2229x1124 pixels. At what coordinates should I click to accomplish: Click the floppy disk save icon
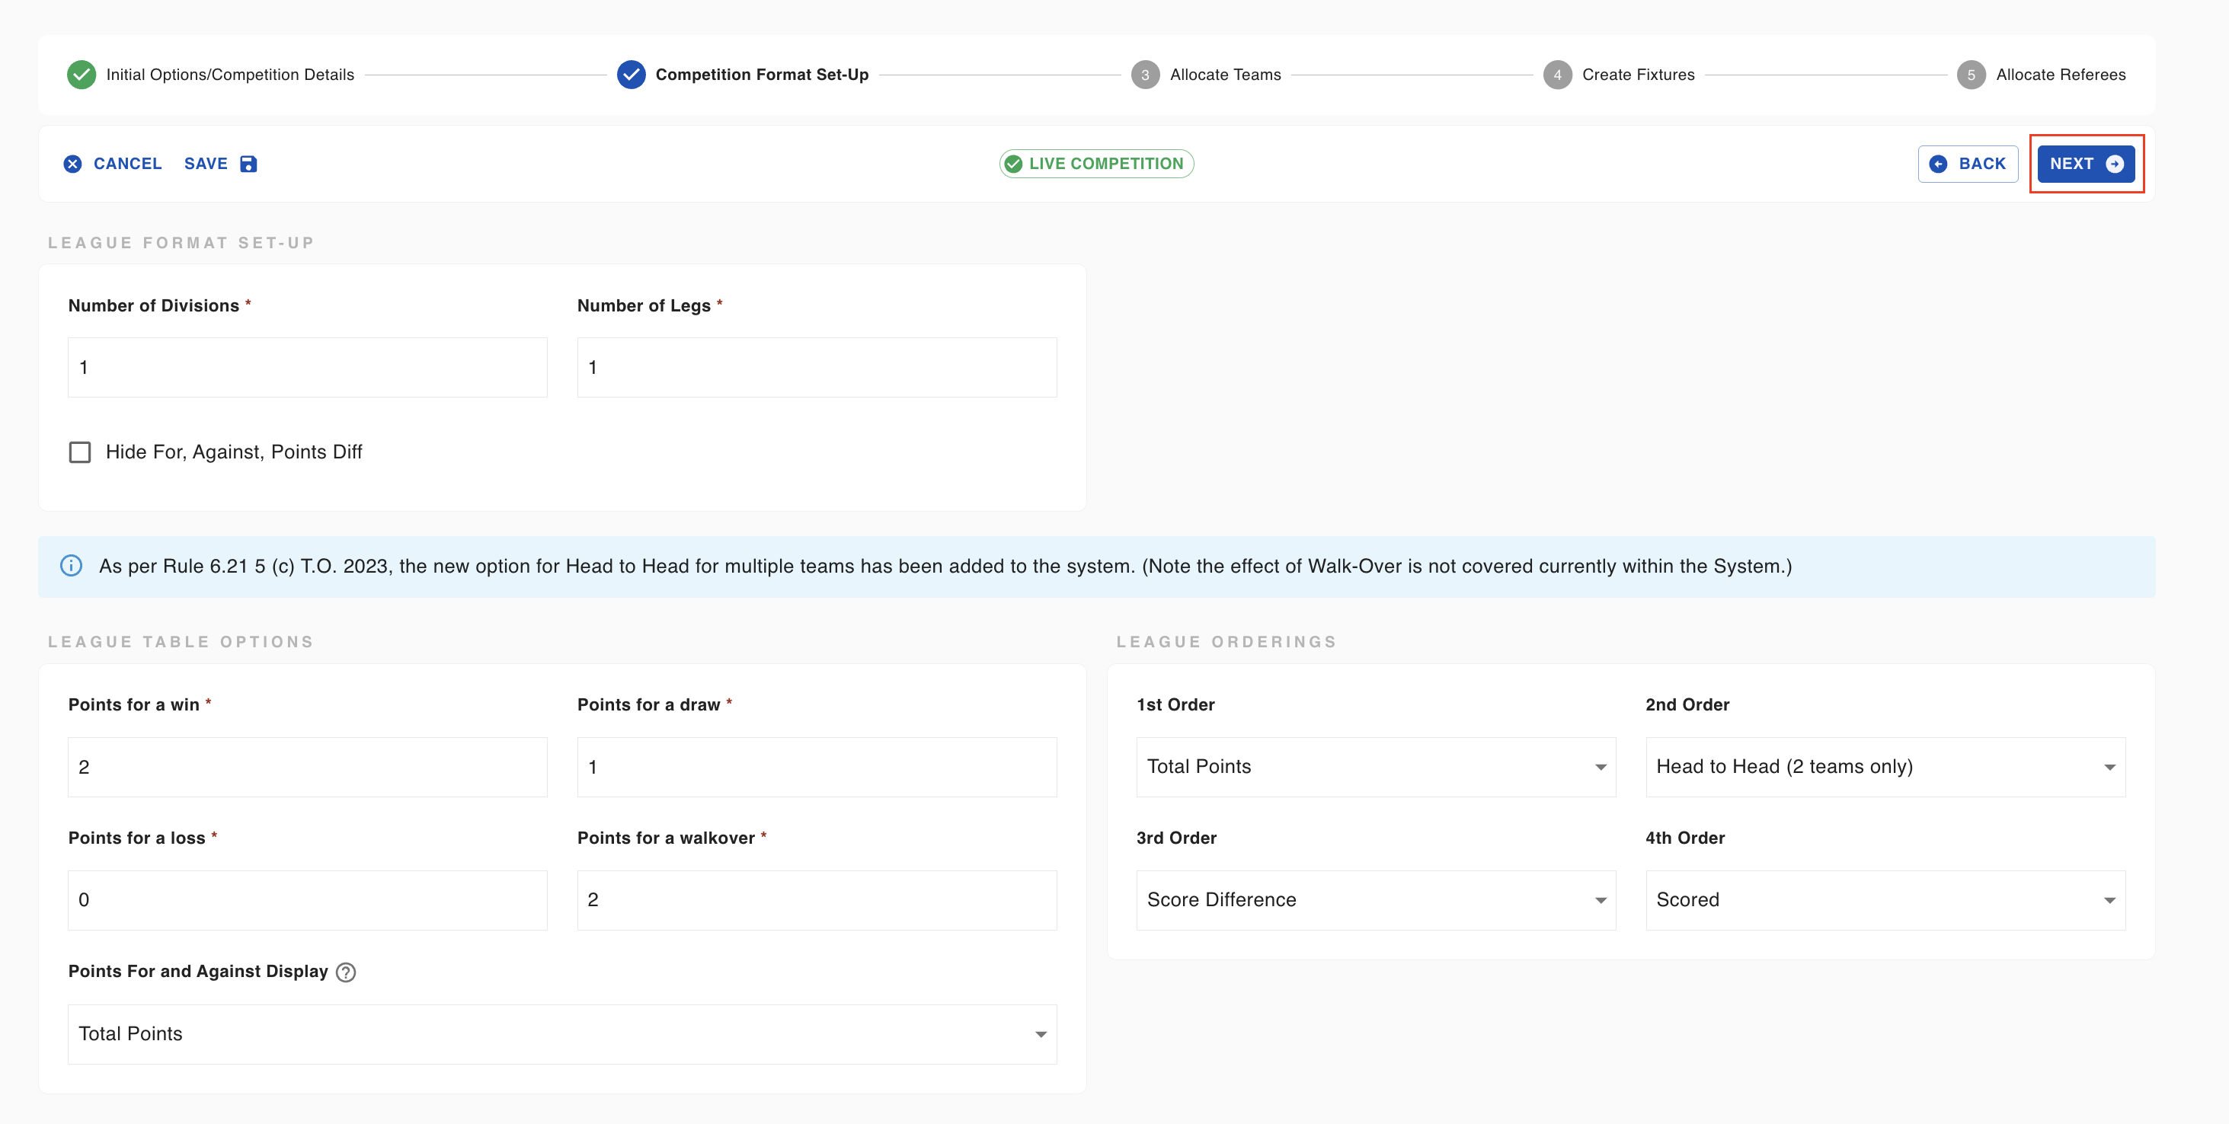248,164
